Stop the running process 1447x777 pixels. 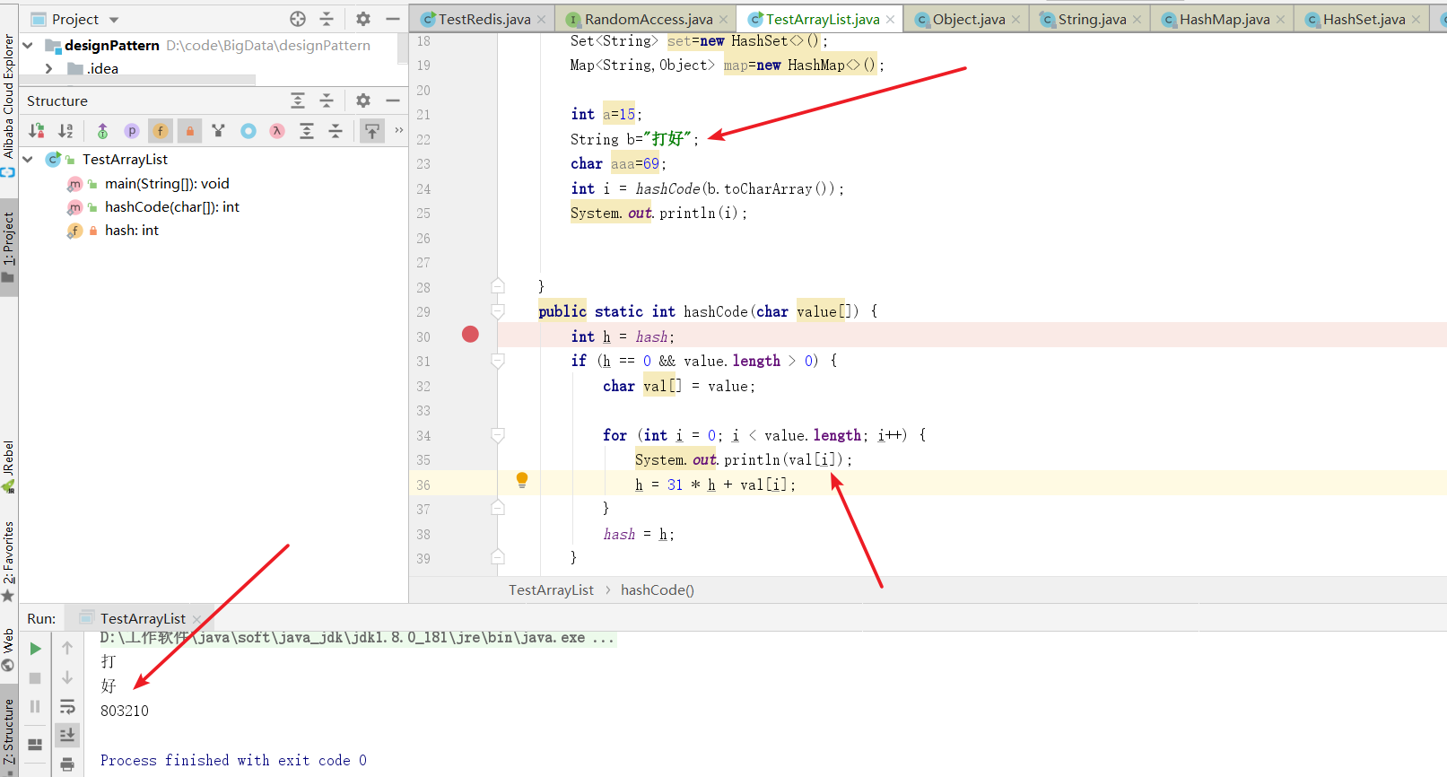click(35, 677)
